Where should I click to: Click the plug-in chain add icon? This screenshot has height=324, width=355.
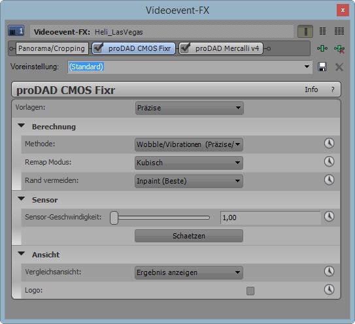322,48
